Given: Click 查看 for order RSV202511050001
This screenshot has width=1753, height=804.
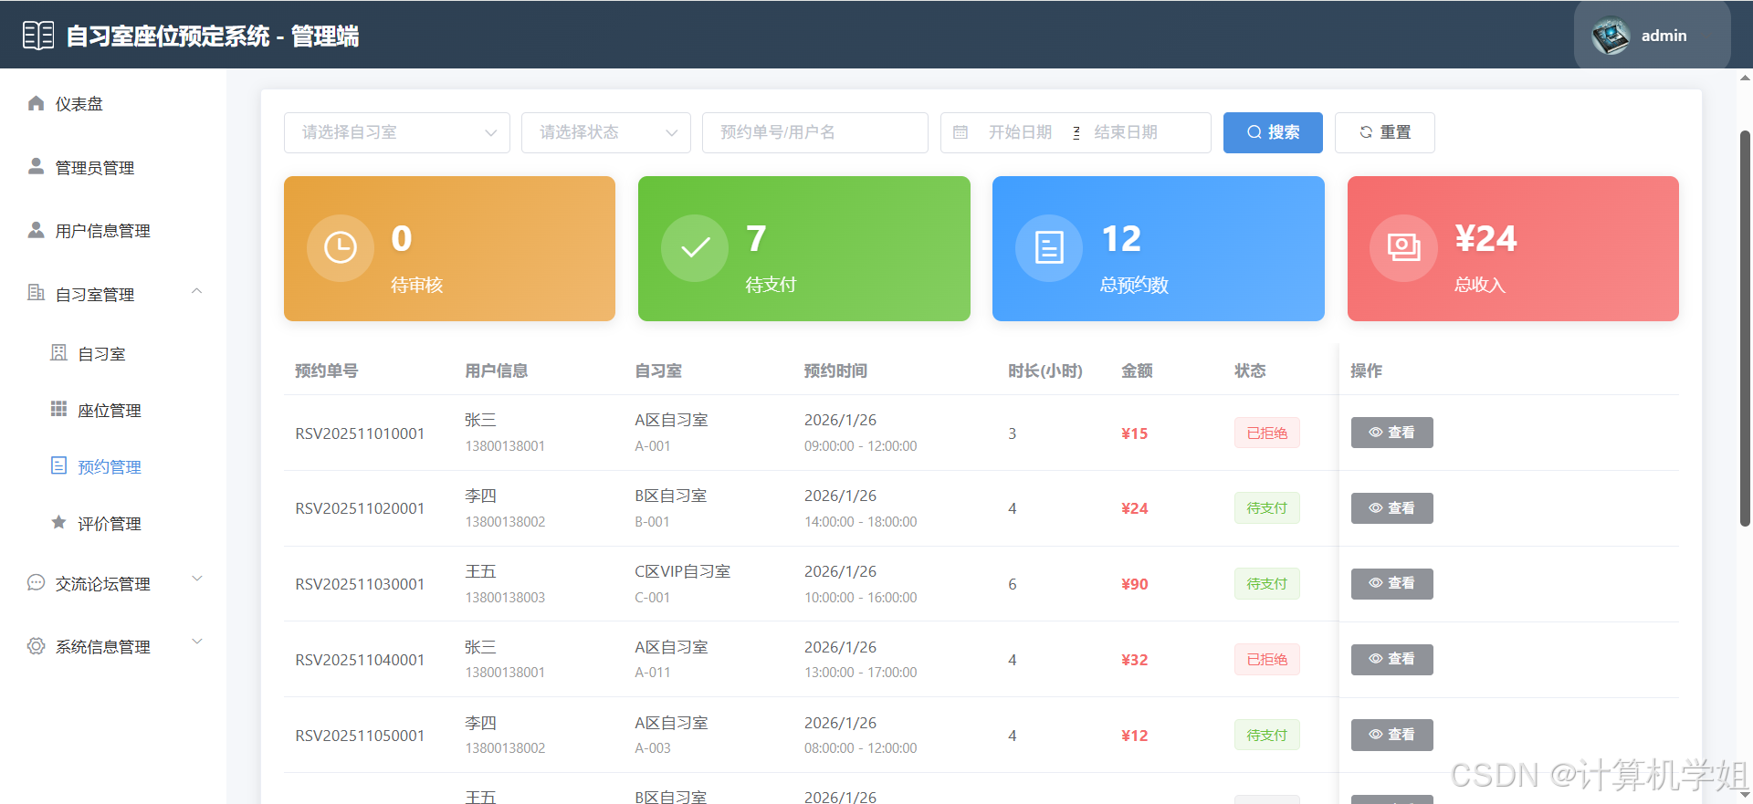Looking at the screenshot, I should click(x=1391, y=735).
